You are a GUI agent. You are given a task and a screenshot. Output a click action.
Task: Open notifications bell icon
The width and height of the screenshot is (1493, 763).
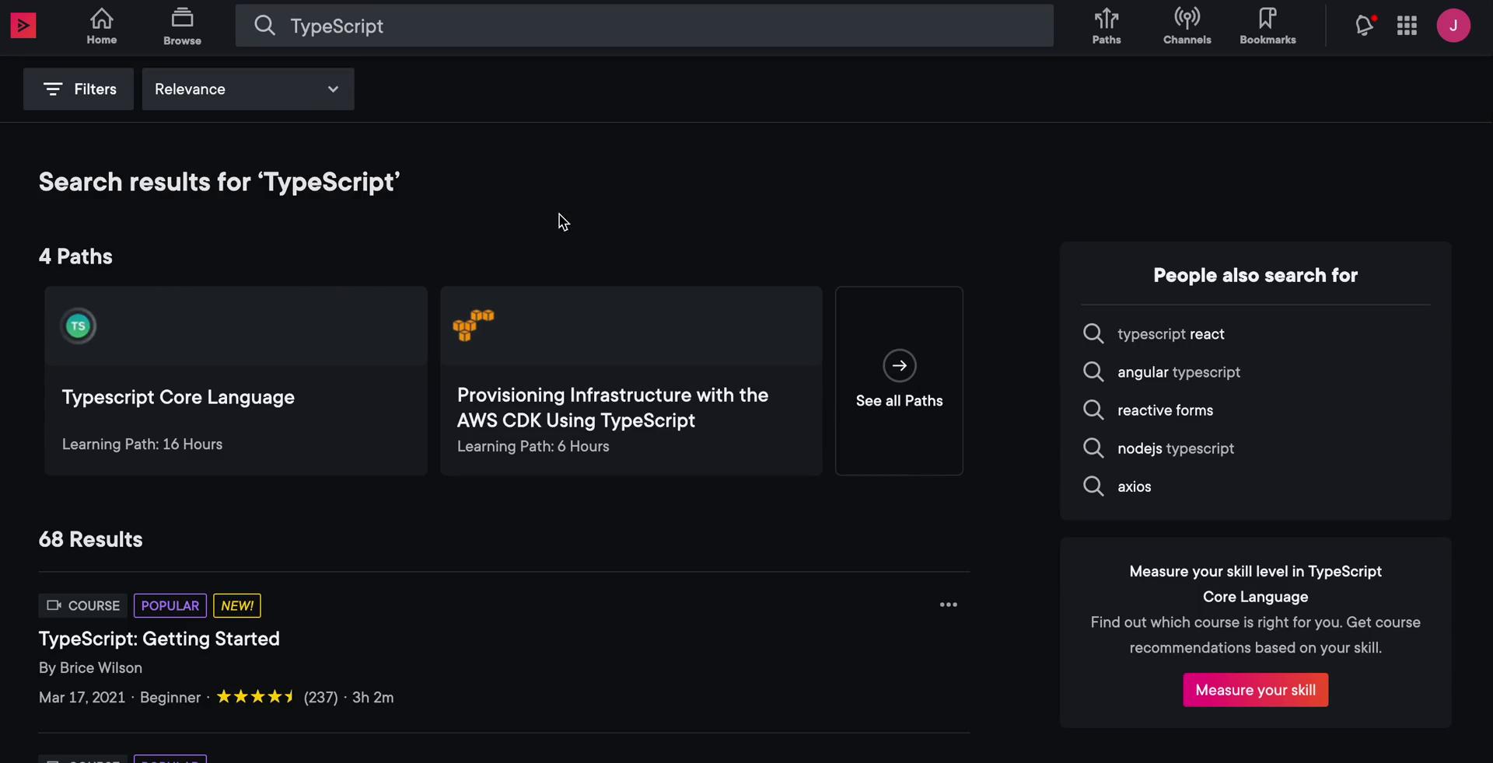point(1365,26)
